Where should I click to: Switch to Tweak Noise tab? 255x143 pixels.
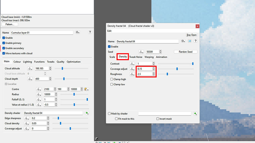click(136, 57)
